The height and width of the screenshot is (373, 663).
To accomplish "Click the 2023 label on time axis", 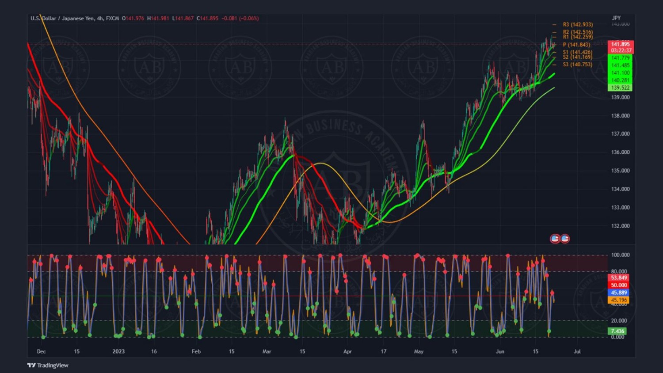I will [118, 352].
